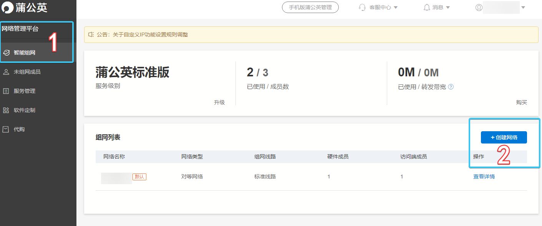This screenshot has height=226, width=542.
Task: Click the 默认 tag on the network
Action: pos(139,177)
